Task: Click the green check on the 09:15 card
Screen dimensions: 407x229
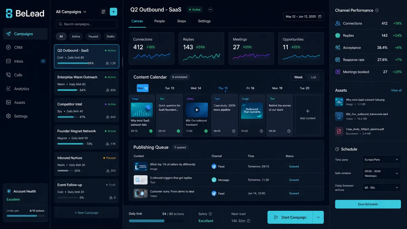Action: coord(151,131)
